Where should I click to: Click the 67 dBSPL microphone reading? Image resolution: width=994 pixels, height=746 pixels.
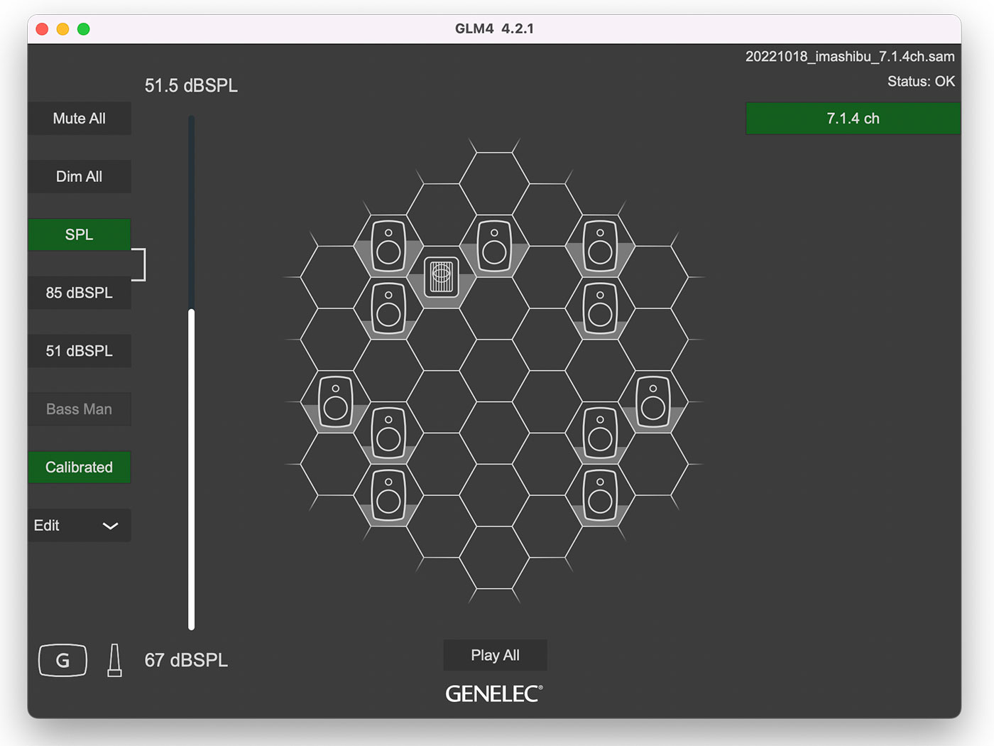(x=186, y=660)
